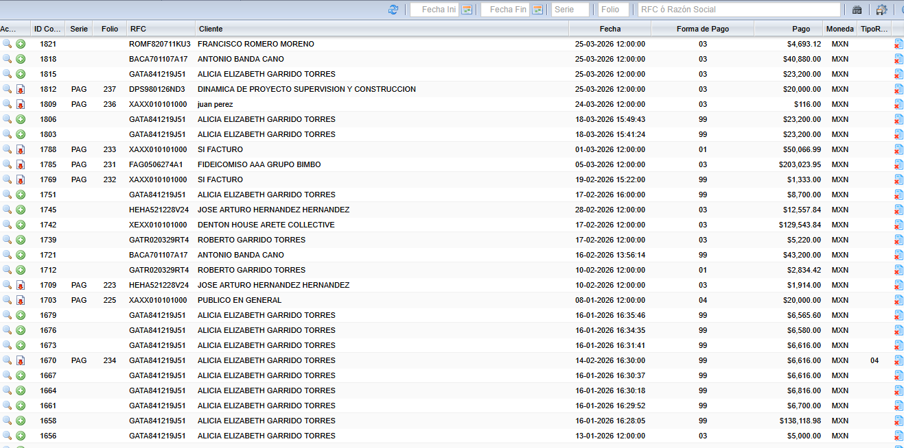This screenshot has height=448, width=904.
Task: Download PDF for payment 1670
Action: tap(21, 360)
